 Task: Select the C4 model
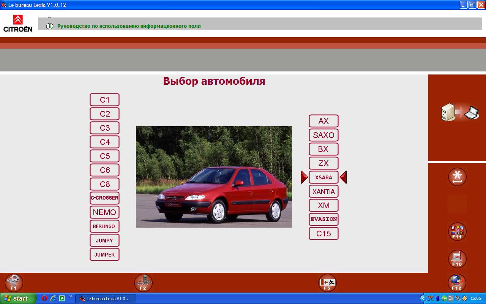(104, 142)
